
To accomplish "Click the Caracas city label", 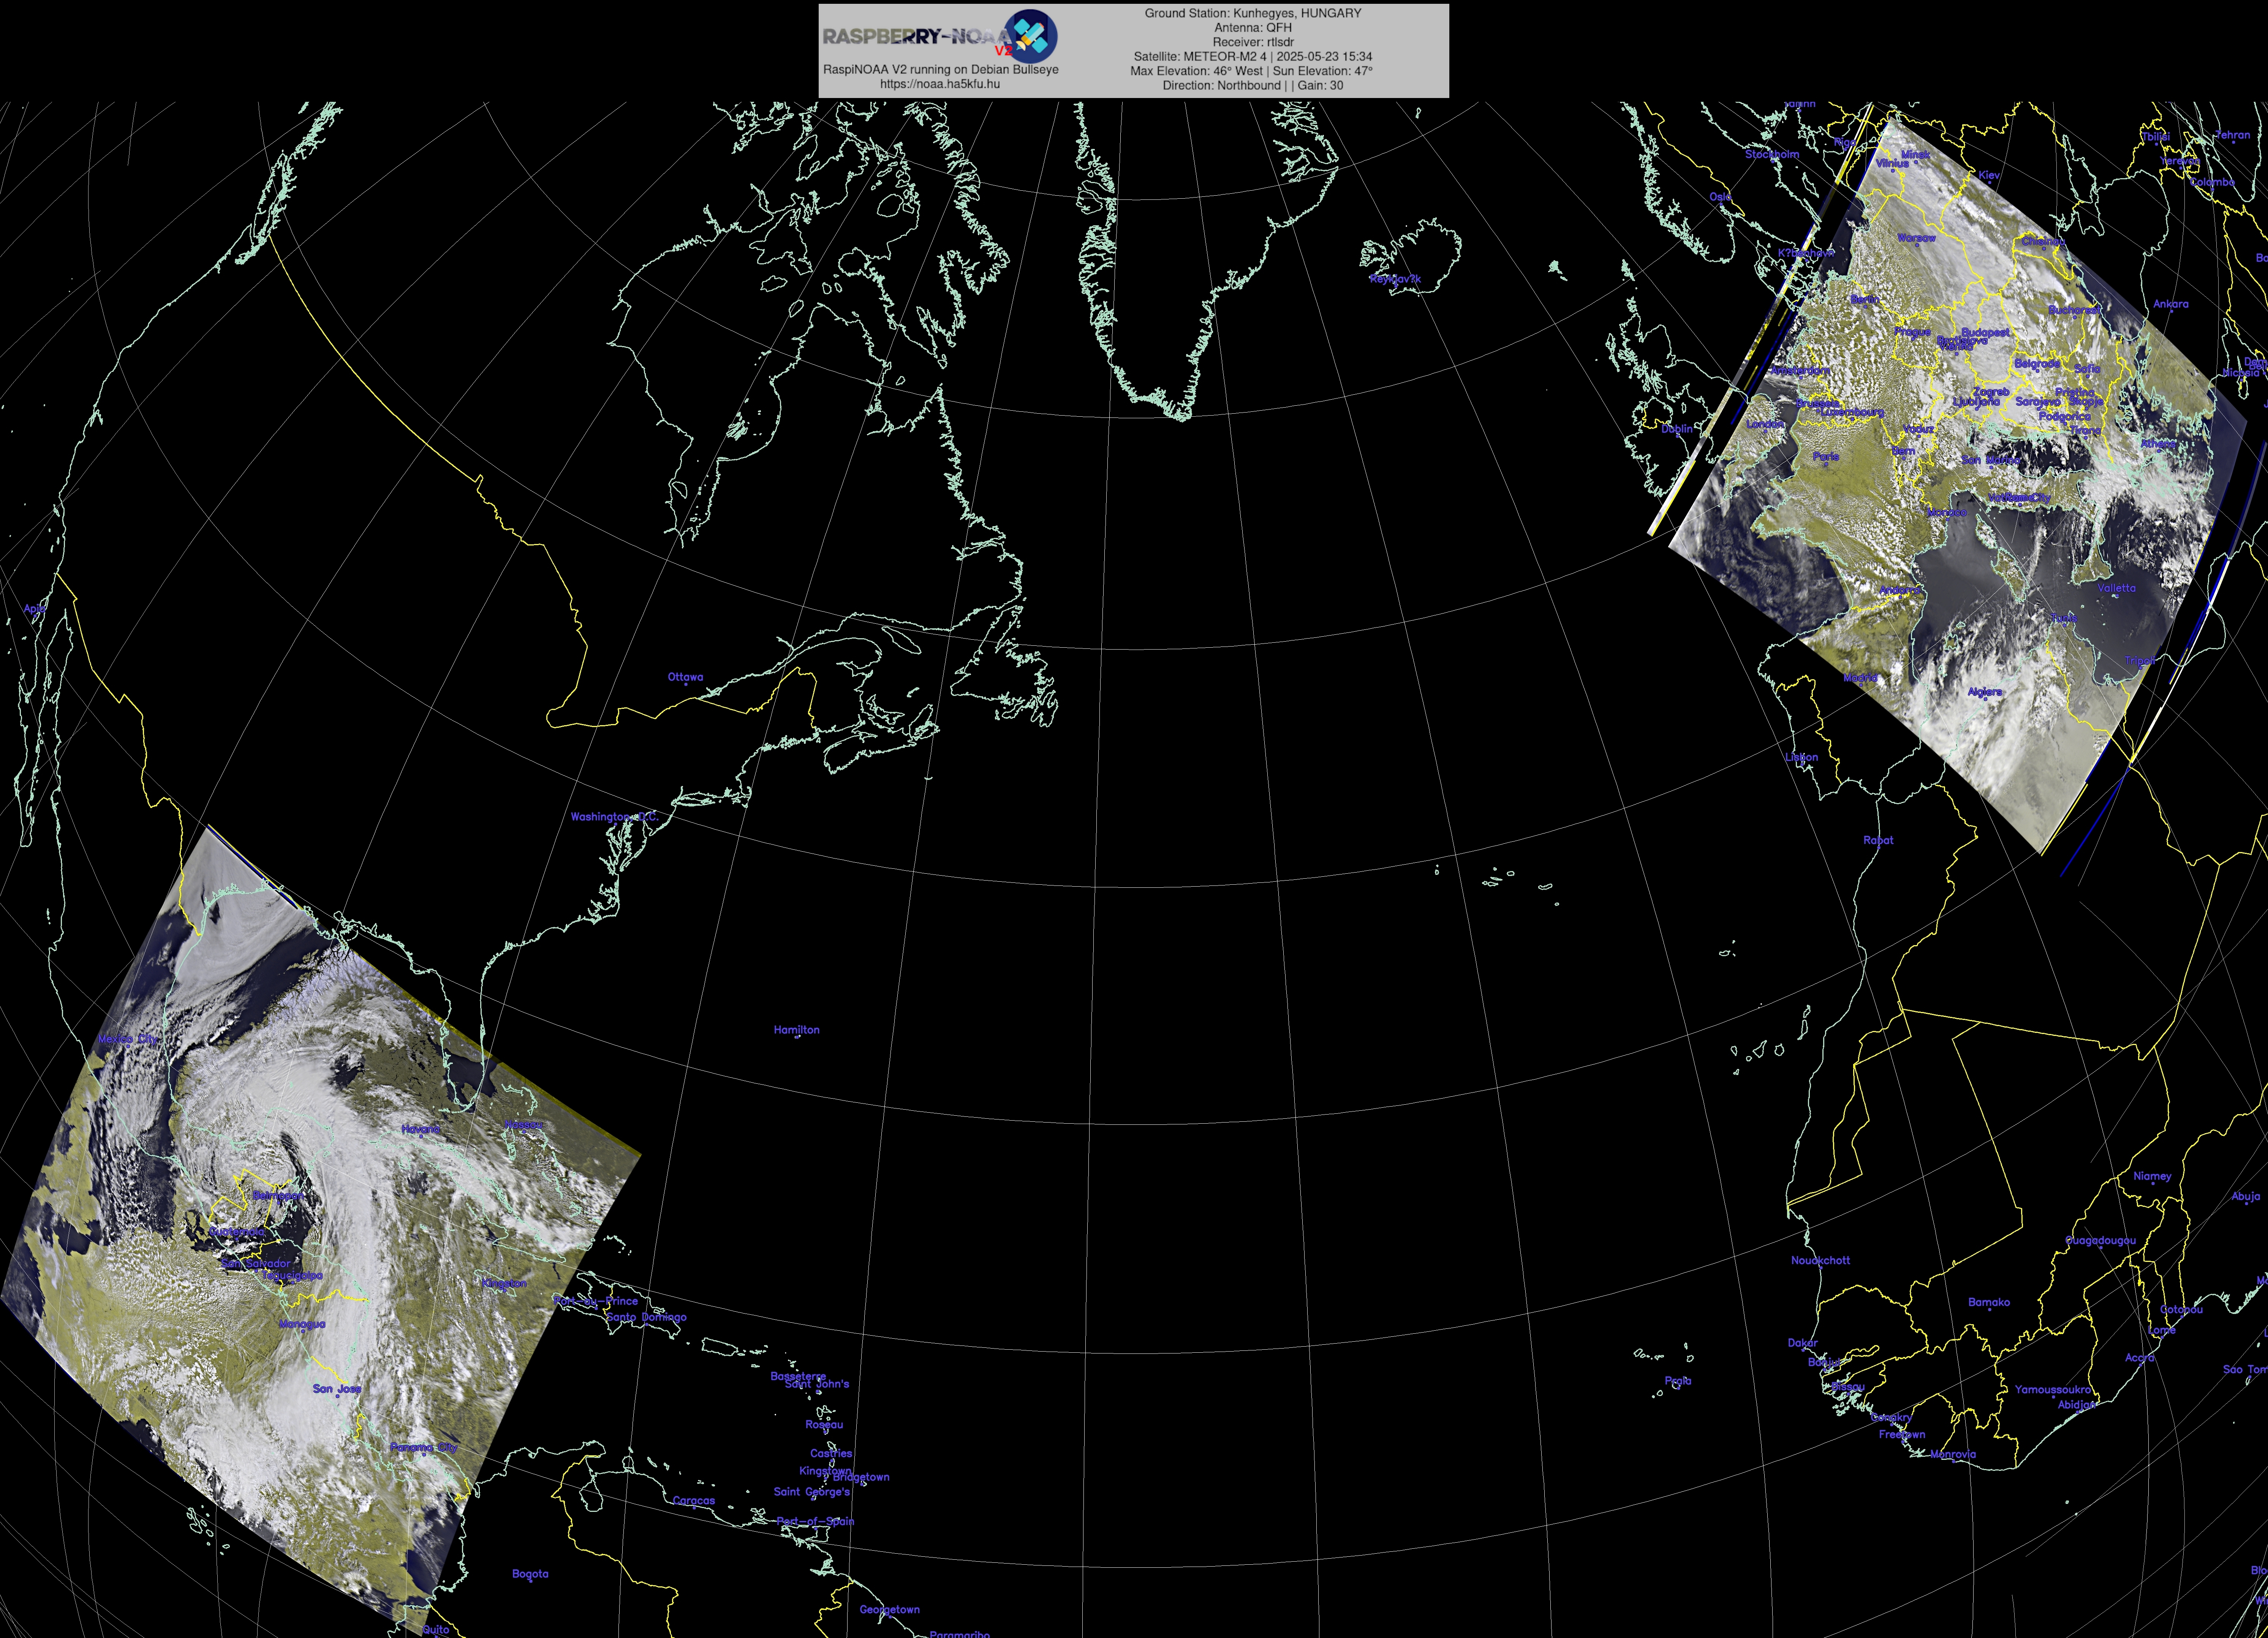I will click(x=694, y=1501).
